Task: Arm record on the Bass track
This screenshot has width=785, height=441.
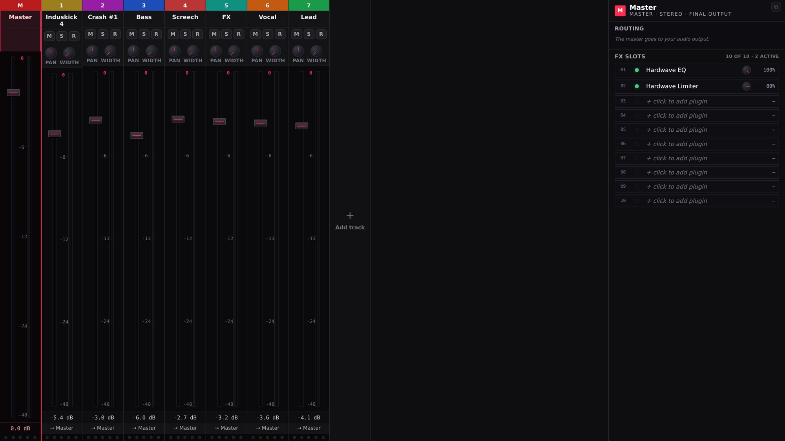Action: [x=156, y=34]
